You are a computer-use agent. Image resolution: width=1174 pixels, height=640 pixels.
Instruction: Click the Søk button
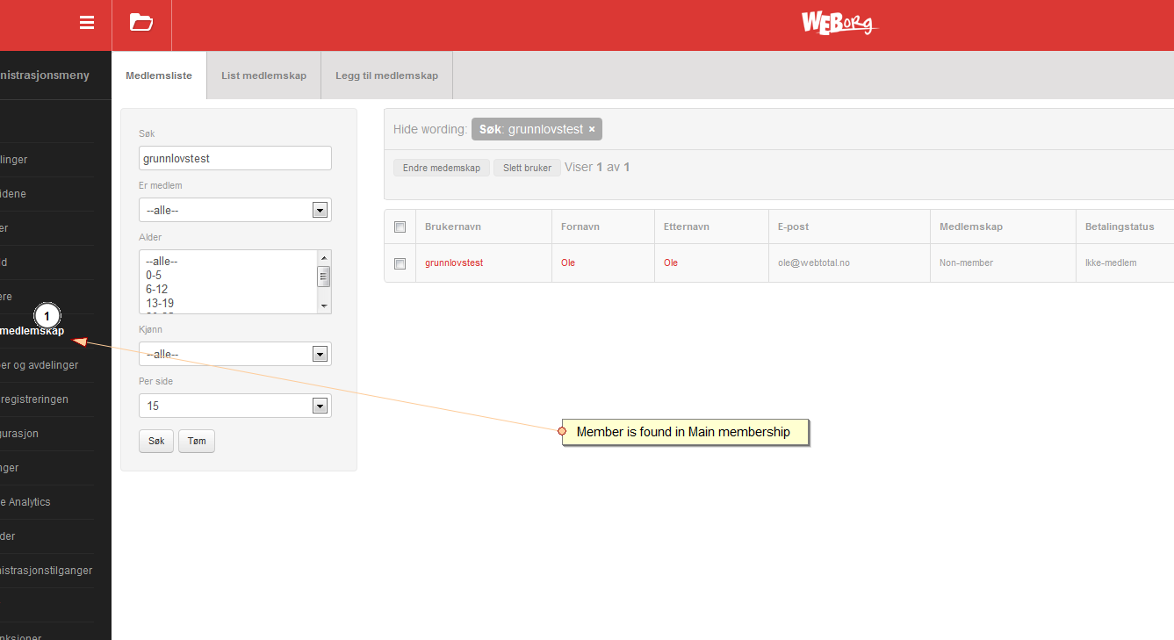click(x=156, y=441)
